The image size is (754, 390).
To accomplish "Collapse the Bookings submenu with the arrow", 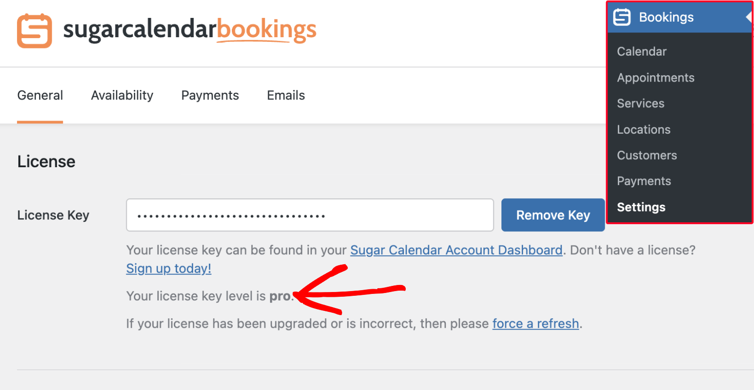I will click(749, 17).
